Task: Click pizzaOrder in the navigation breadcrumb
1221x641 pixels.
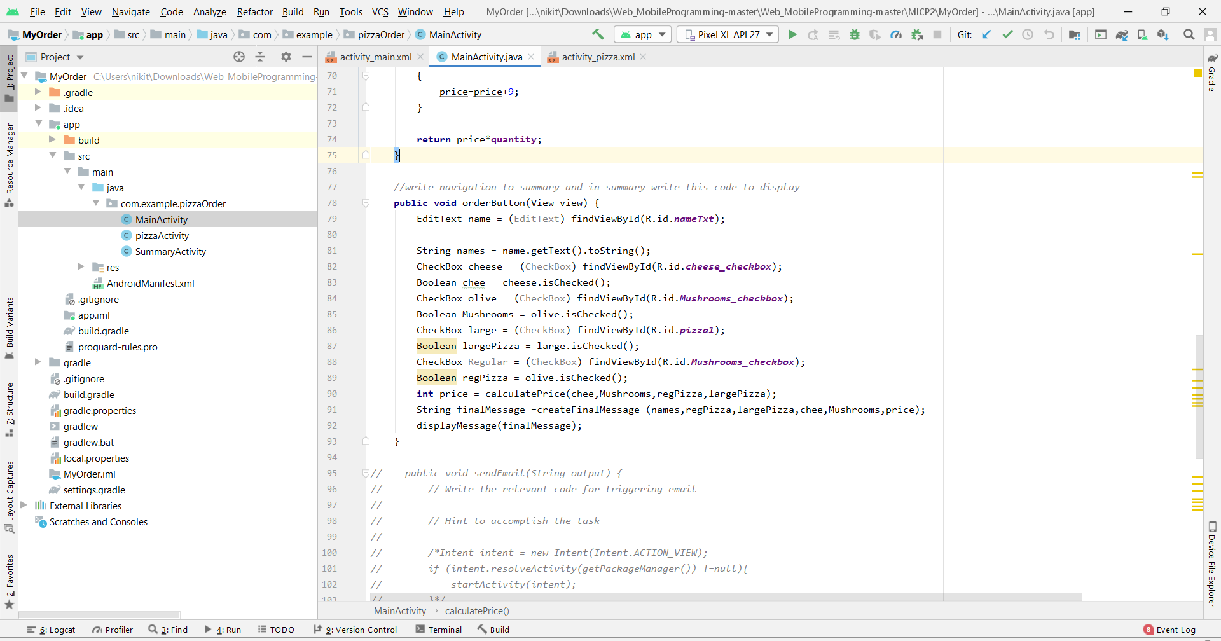Action: [x=381, y=34]
